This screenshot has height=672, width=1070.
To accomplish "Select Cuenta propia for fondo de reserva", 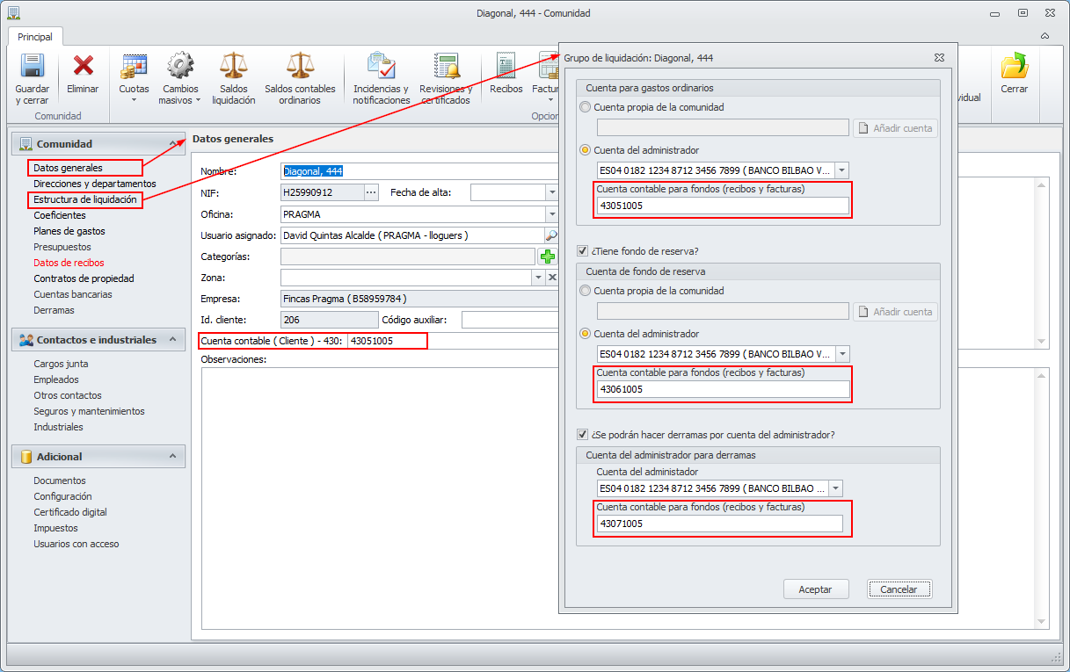I will point(586,291).
